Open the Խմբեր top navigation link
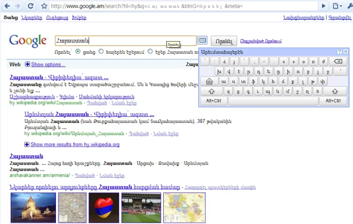This screenshot has width=353, height=224. pyautogui.click(x=79, y=18)
